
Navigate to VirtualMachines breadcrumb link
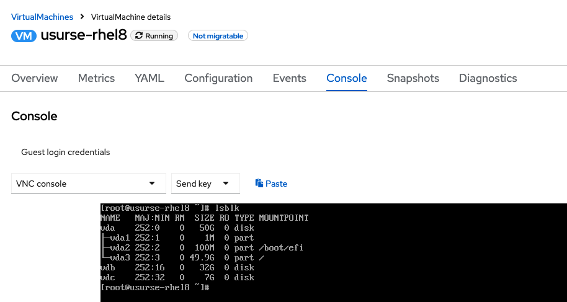(42, 17)
